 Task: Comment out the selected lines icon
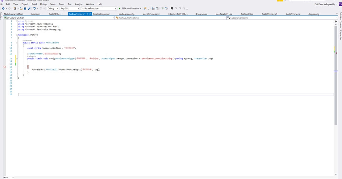pos(163,8)
